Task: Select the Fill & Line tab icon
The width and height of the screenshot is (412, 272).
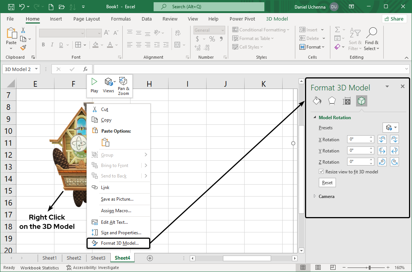Action: (x=317, y=101)
